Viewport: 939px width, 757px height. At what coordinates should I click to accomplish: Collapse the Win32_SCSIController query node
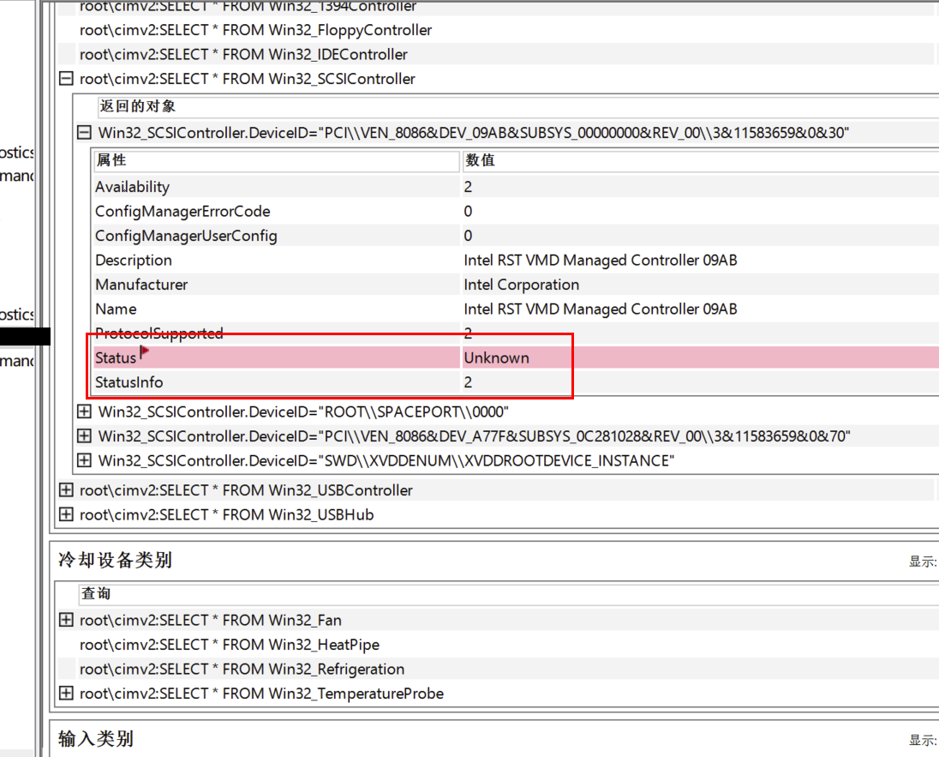66,79
